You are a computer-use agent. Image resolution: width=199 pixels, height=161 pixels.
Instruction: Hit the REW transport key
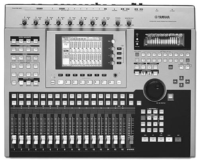[145, 139]
